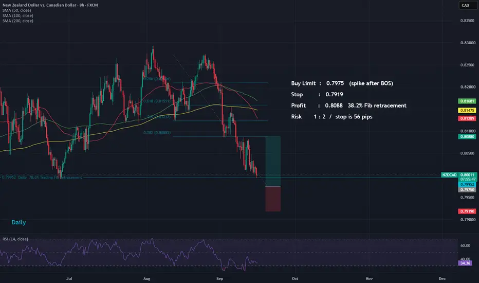Click the RSI (14, close) indicator label
Screen dimensions: 479x283
point(15,239)
